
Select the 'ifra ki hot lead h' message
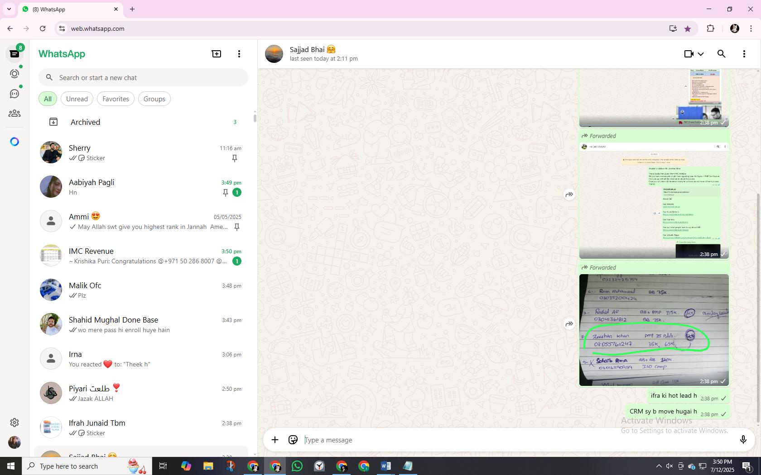tap(688, 396)
